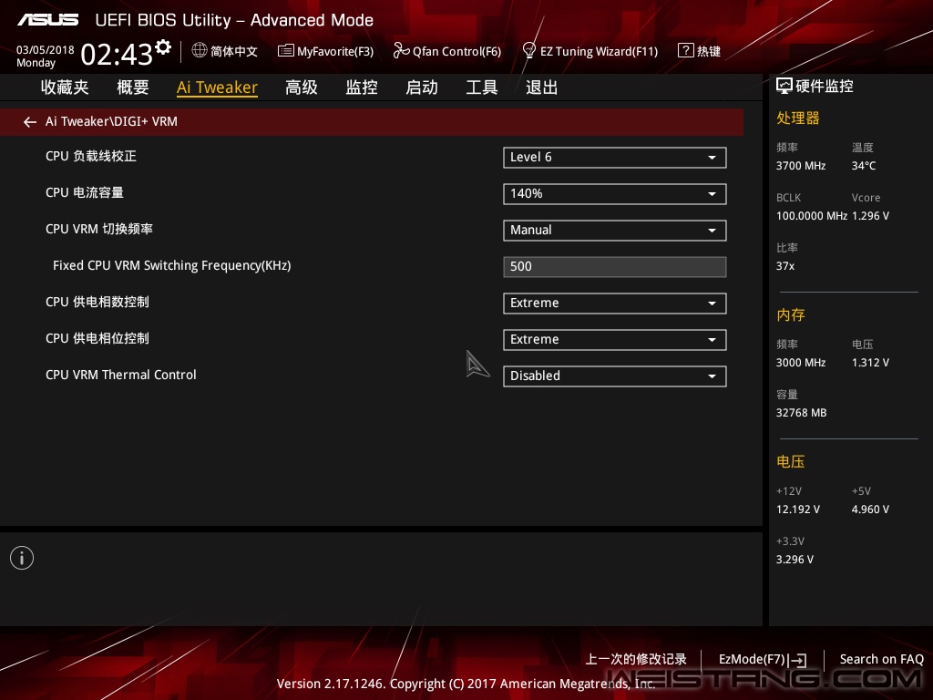Click the 3.296 V value
This screenshot has height=700, width=933.
click(x=795, y=560)
